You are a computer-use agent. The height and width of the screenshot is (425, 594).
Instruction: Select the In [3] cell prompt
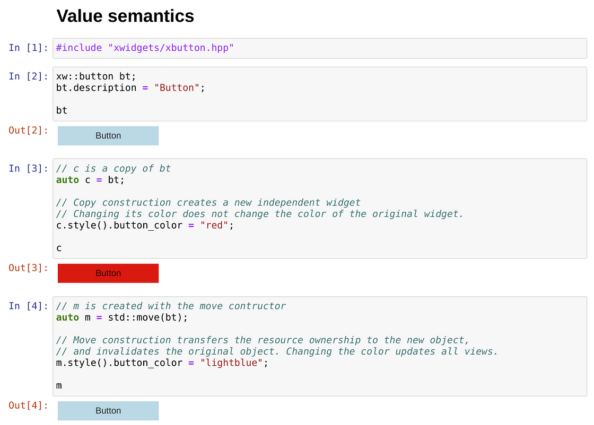pos(28,168)
